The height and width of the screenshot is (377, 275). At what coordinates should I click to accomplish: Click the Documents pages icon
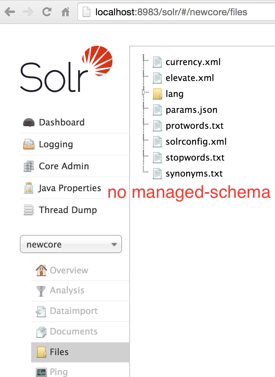pos(41,332)
